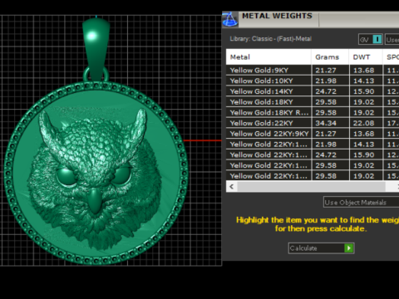Sort by the DWT column header

pos(366,57)
